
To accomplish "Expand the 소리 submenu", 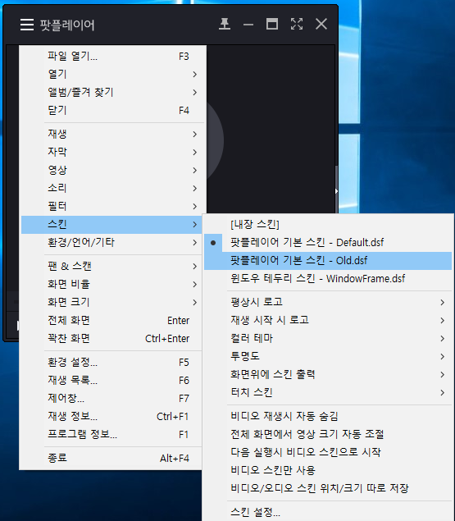I will pyautogui.click(x=113, y=188).
